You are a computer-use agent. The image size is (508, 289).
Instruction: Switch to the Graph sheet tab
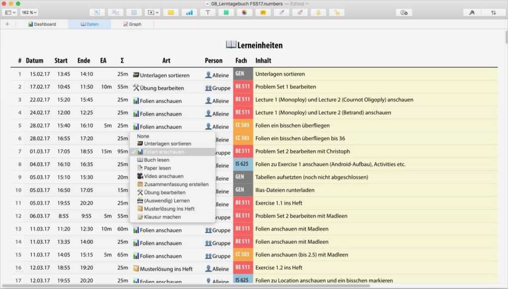point(132,24)
